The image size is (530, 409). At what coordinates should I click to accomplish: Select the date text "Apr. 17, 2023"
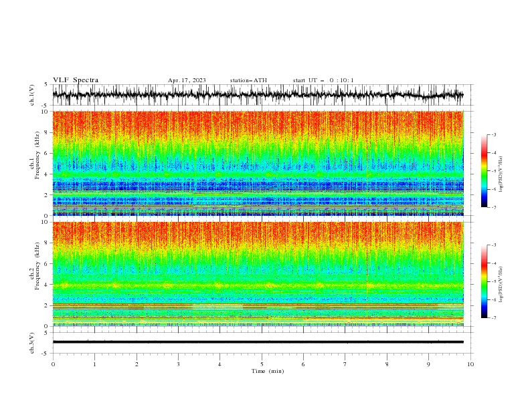click(x=187, y=80)
